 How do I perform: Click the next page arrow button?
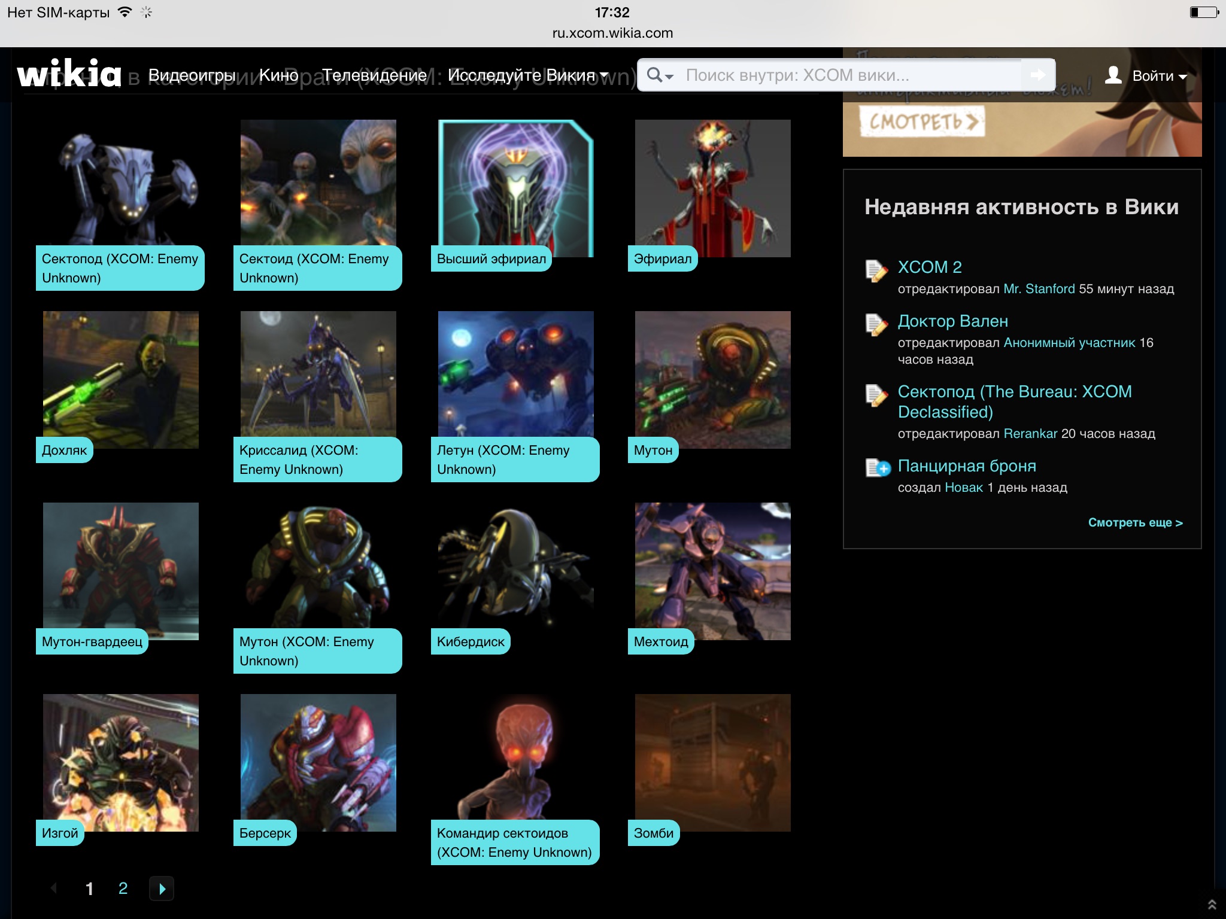[162, 888]
